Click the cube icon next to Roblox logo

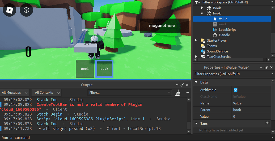point(26,10)
